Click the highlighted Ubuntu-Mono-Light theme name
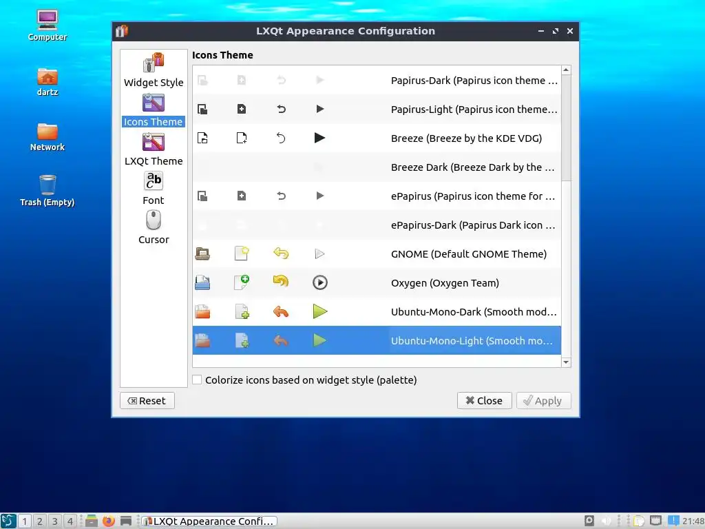705x529 pixels. (472, 340)
